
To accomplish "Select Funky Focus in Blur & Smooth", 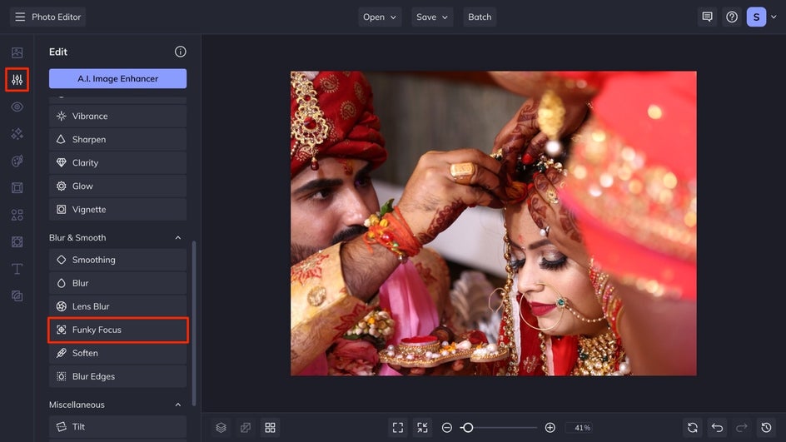I will tap(117, 330).
